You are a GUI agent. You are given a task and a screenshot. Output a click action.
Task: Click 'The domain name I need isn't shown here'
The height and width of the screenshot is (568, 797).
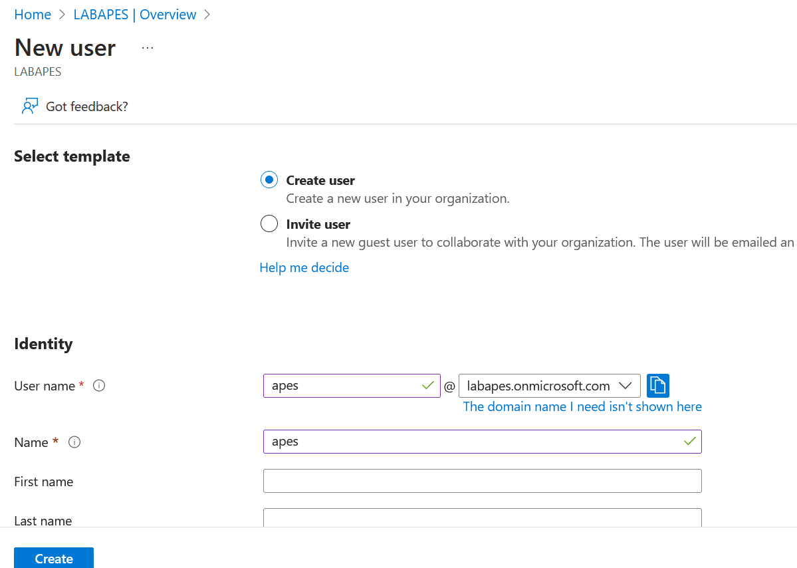(x=582, y=406)
